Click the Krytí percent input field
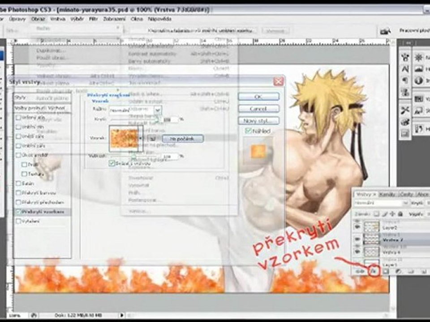 (170, 119)
